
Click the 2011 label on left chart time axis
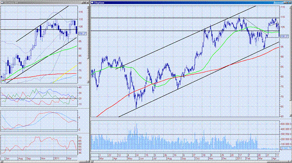coord(57,159)
